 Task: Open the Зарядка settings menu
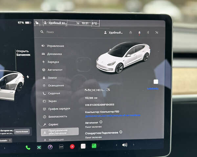tap(53, 62)
